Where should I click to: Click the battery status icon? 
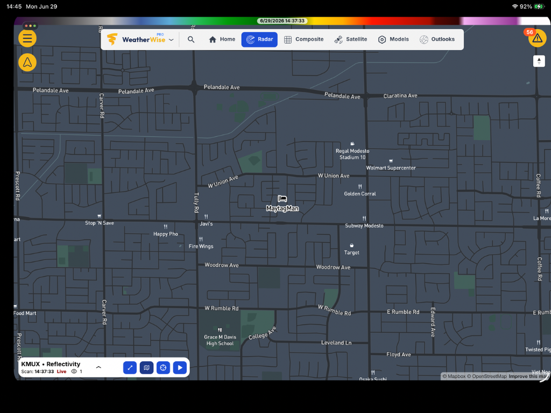539,6
